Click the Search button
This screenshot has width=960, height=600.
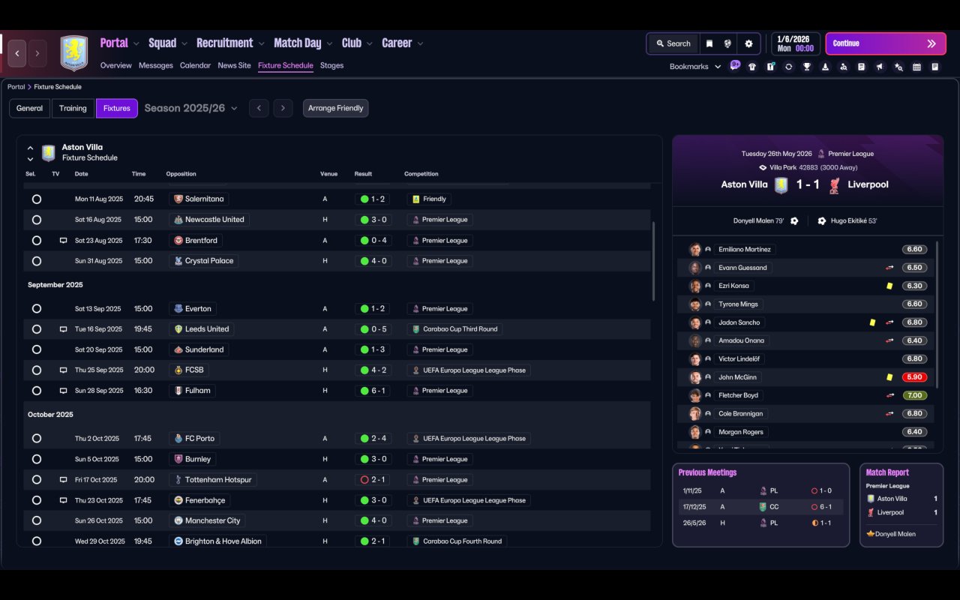coord(673,43)
